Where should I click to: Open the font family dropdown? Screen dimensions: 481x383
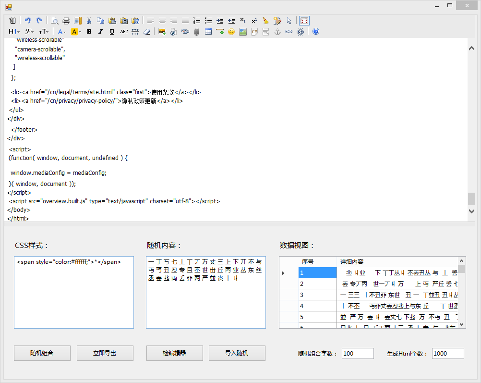(x=29, y=32)
